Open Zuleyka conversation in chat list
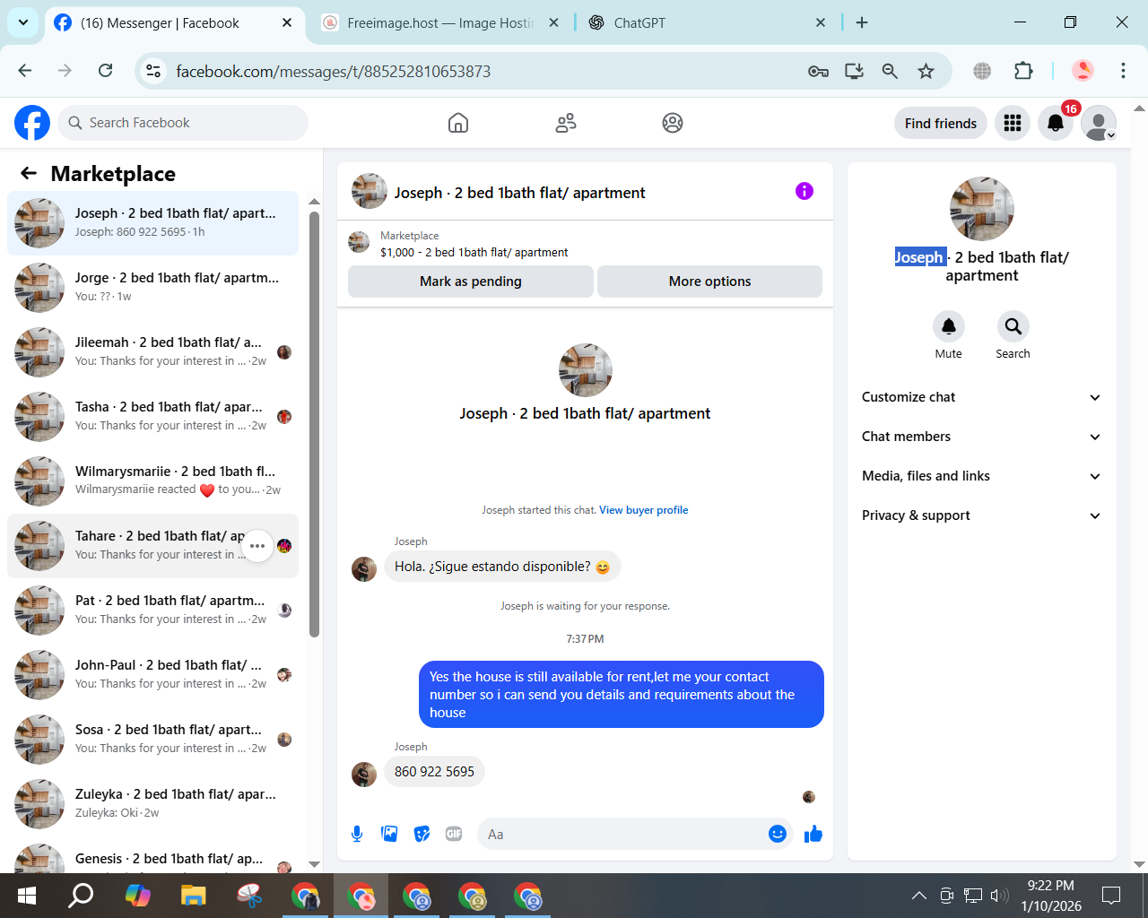Image resolution: width=1148 pixels, height=918 pixels. point(152,803)
